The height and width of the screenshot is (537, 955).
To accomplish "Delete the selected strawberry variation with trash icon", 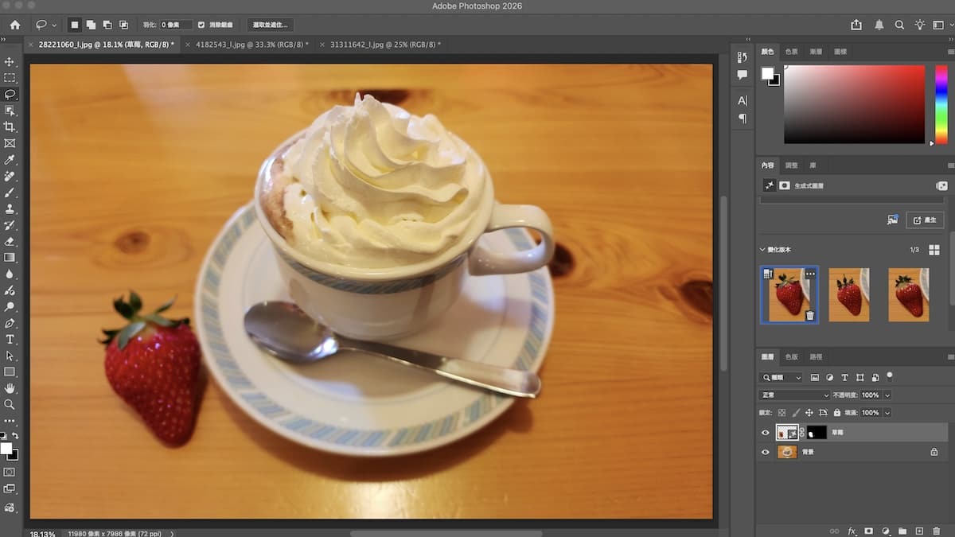I will pyautogui.click(x=809, y=316).
